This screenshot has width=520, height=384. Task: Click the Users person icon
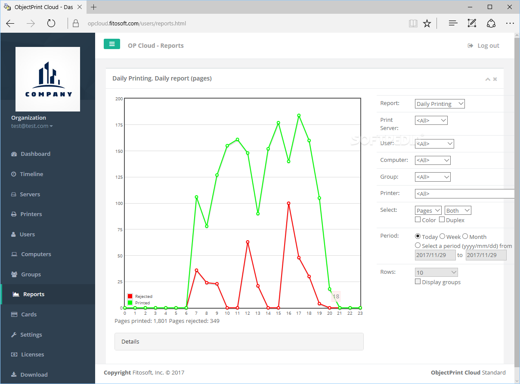[x=13, y=234]
